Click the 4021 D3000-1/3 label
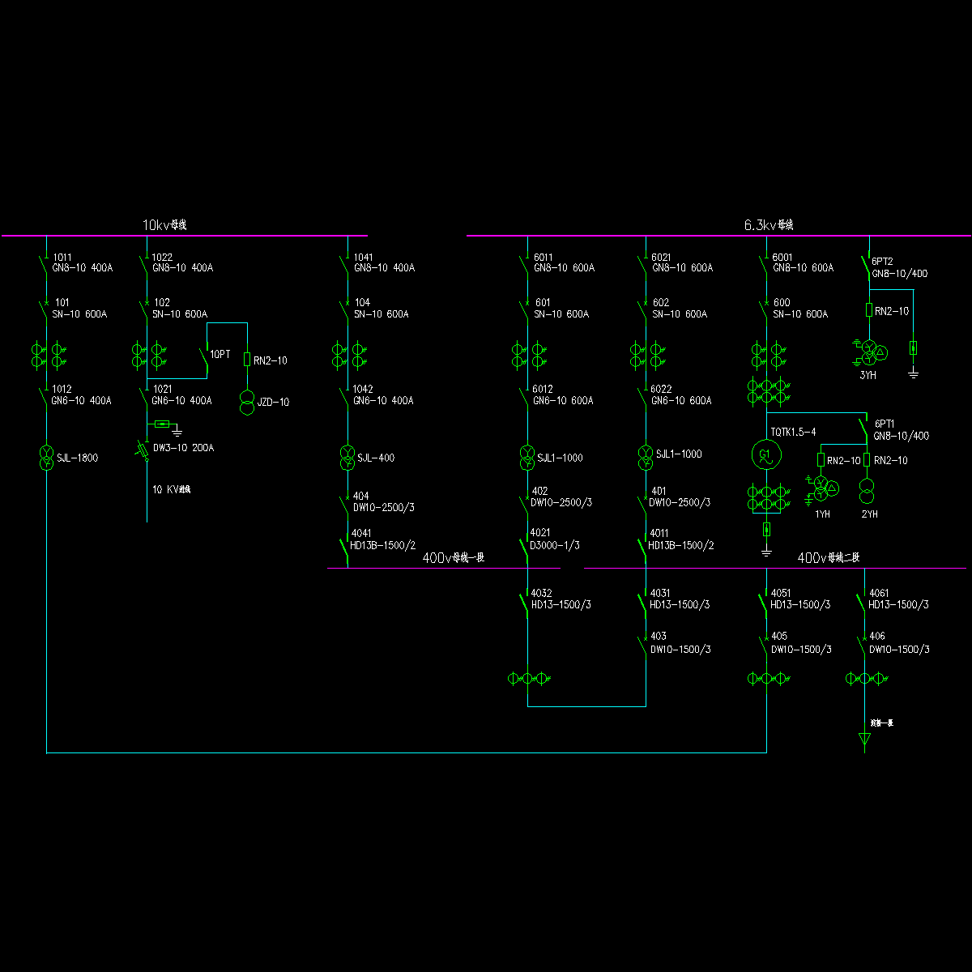Image resolution: width=972 pixels, height=972 pixels. (555, 539)
